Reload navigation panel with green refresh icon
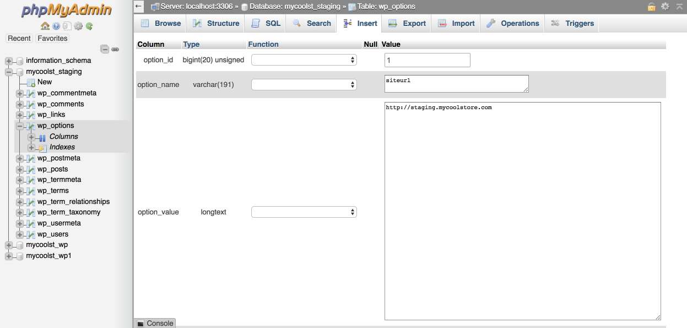 point(89,26)
